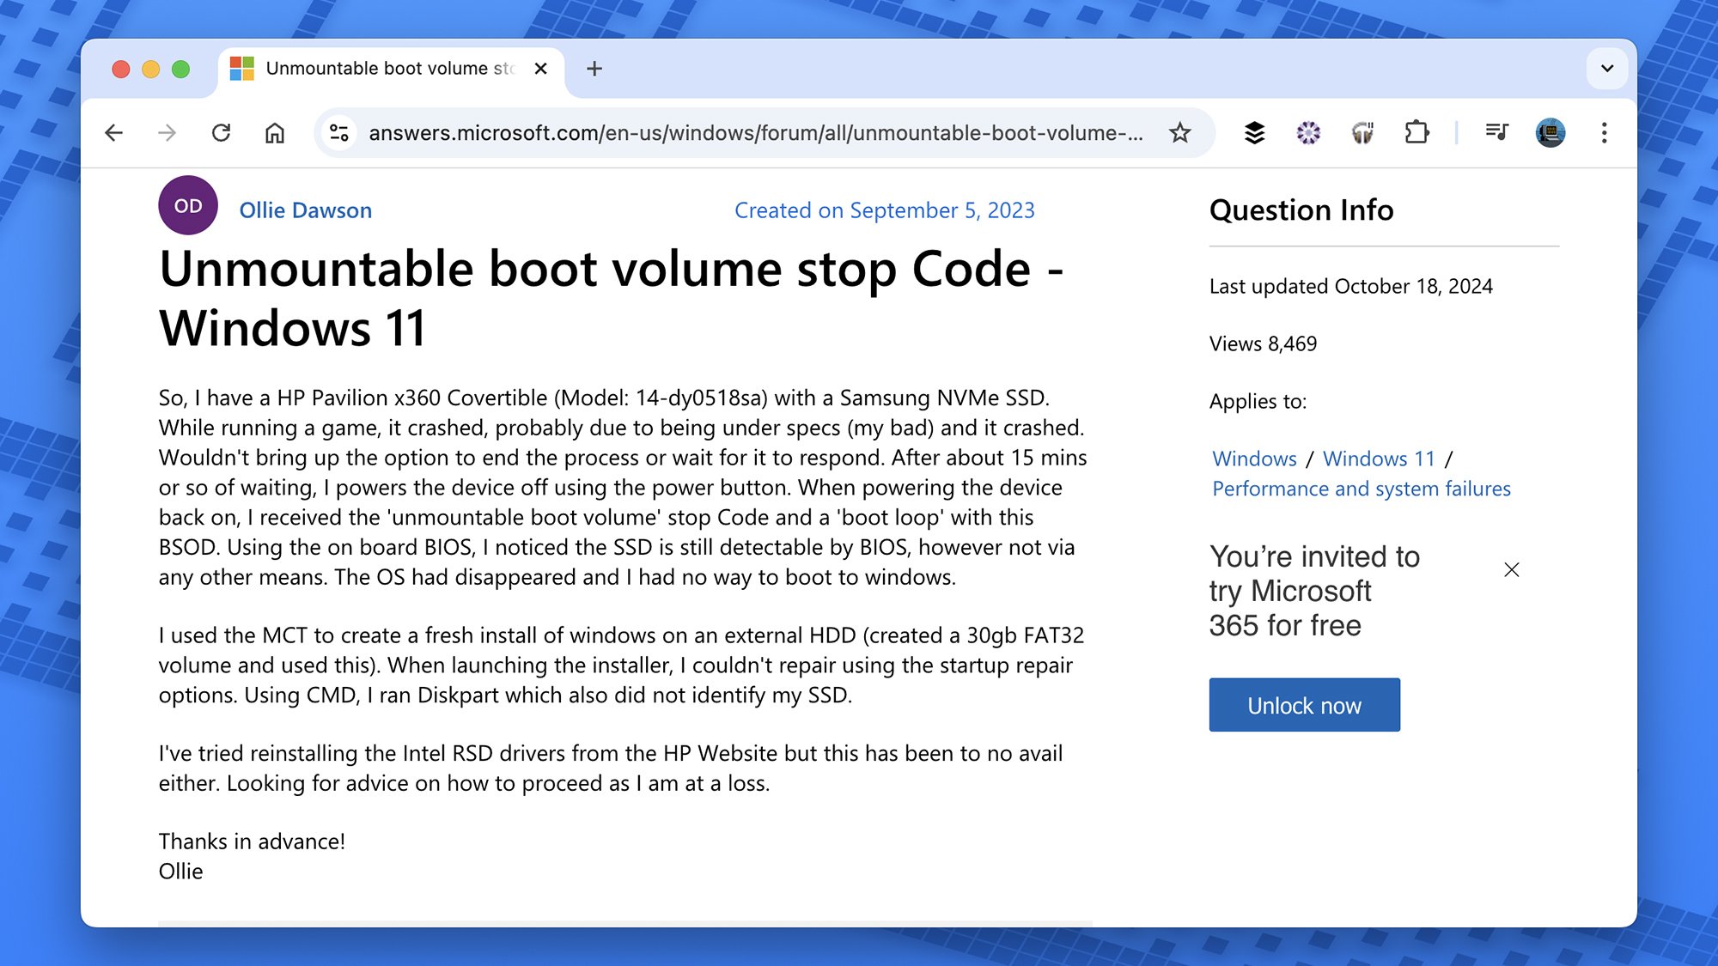The height and width of the screenshot is (966, 1718).
Task: Open the three-dot Chrome menu
Action: click(x=1605, y=132)
